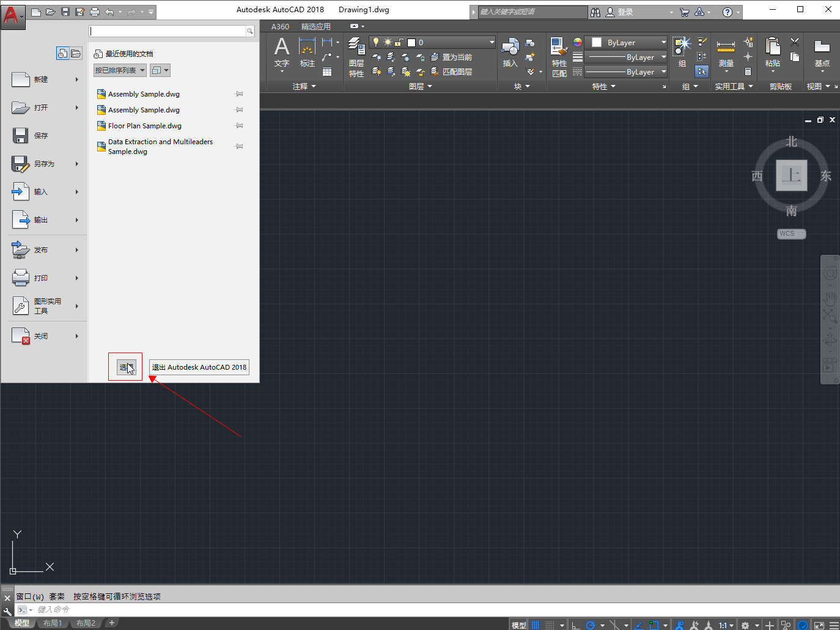
Task: Pin the Floor Plan Sample.dwg recent file
Action: 239,126
